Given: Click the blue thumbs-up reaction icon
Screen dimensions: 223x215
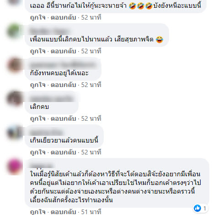Looking at the screenshot, I should click(197, 208).
